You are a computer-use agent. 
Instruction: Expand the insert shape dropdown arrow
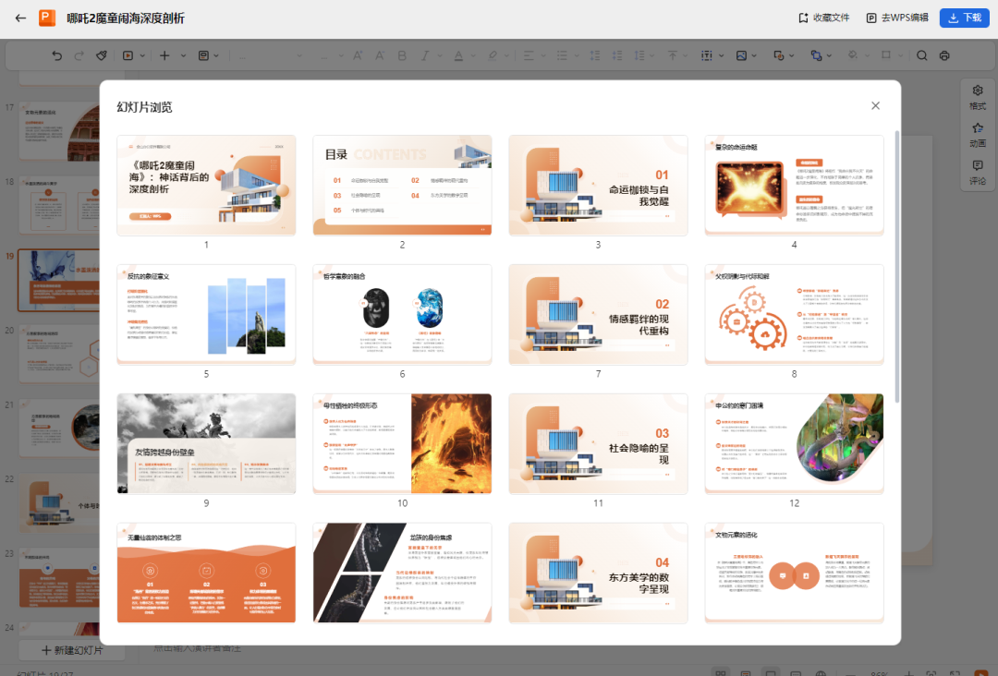792,56
